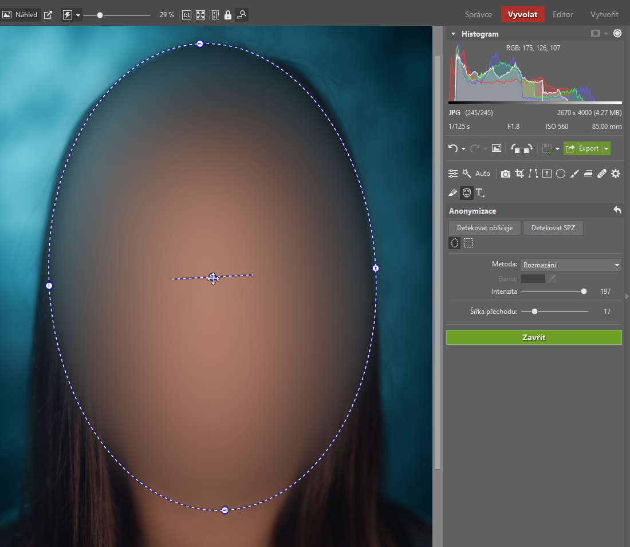Pick a color with the Barva eyedropper
This screenshot has height=547, width=630.
click(x=553, y=278)
